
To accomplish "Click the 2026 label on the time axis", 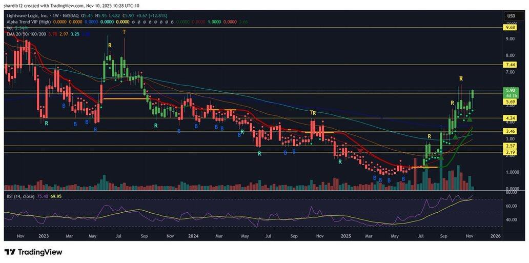I will 495,236.
